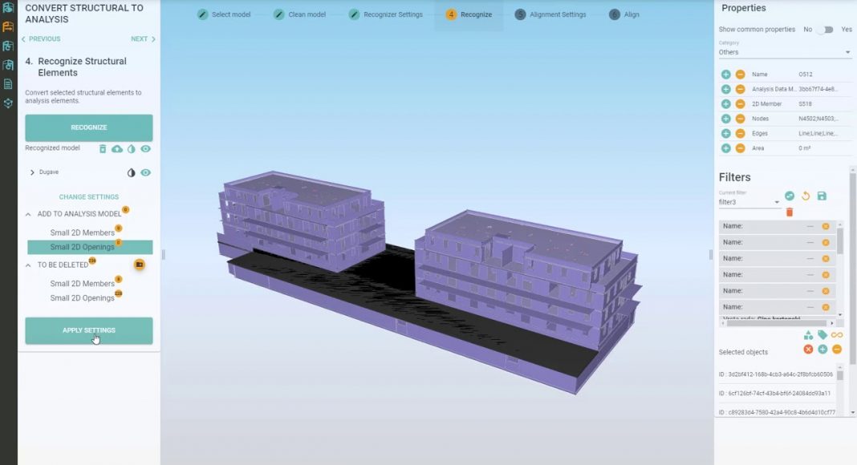857x465 pixels.
Task: Delete the recognized model with trash icon
Action: (x=103, y=149)
